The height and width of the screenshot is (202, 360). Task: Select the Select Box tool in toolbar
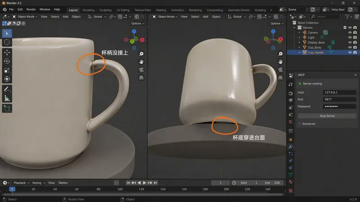(x=7, y=33)
